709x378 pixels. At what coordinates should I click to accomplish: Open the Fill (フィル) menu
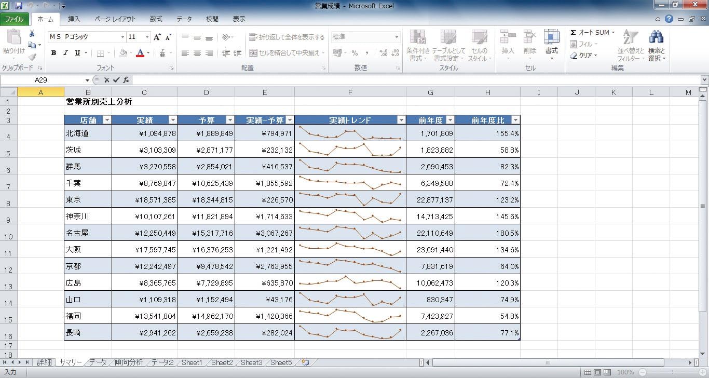(x=583, y=44)
